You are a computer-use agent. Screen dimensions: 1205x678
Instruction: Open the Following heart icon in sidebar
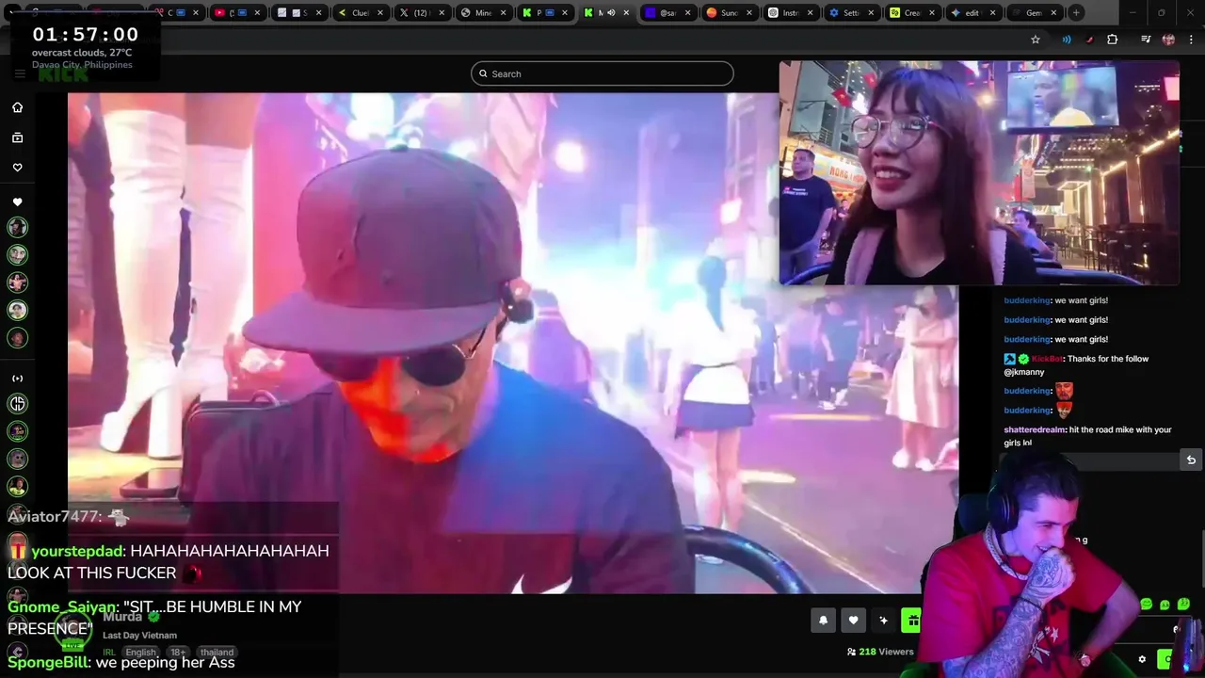tap(17, 168)
